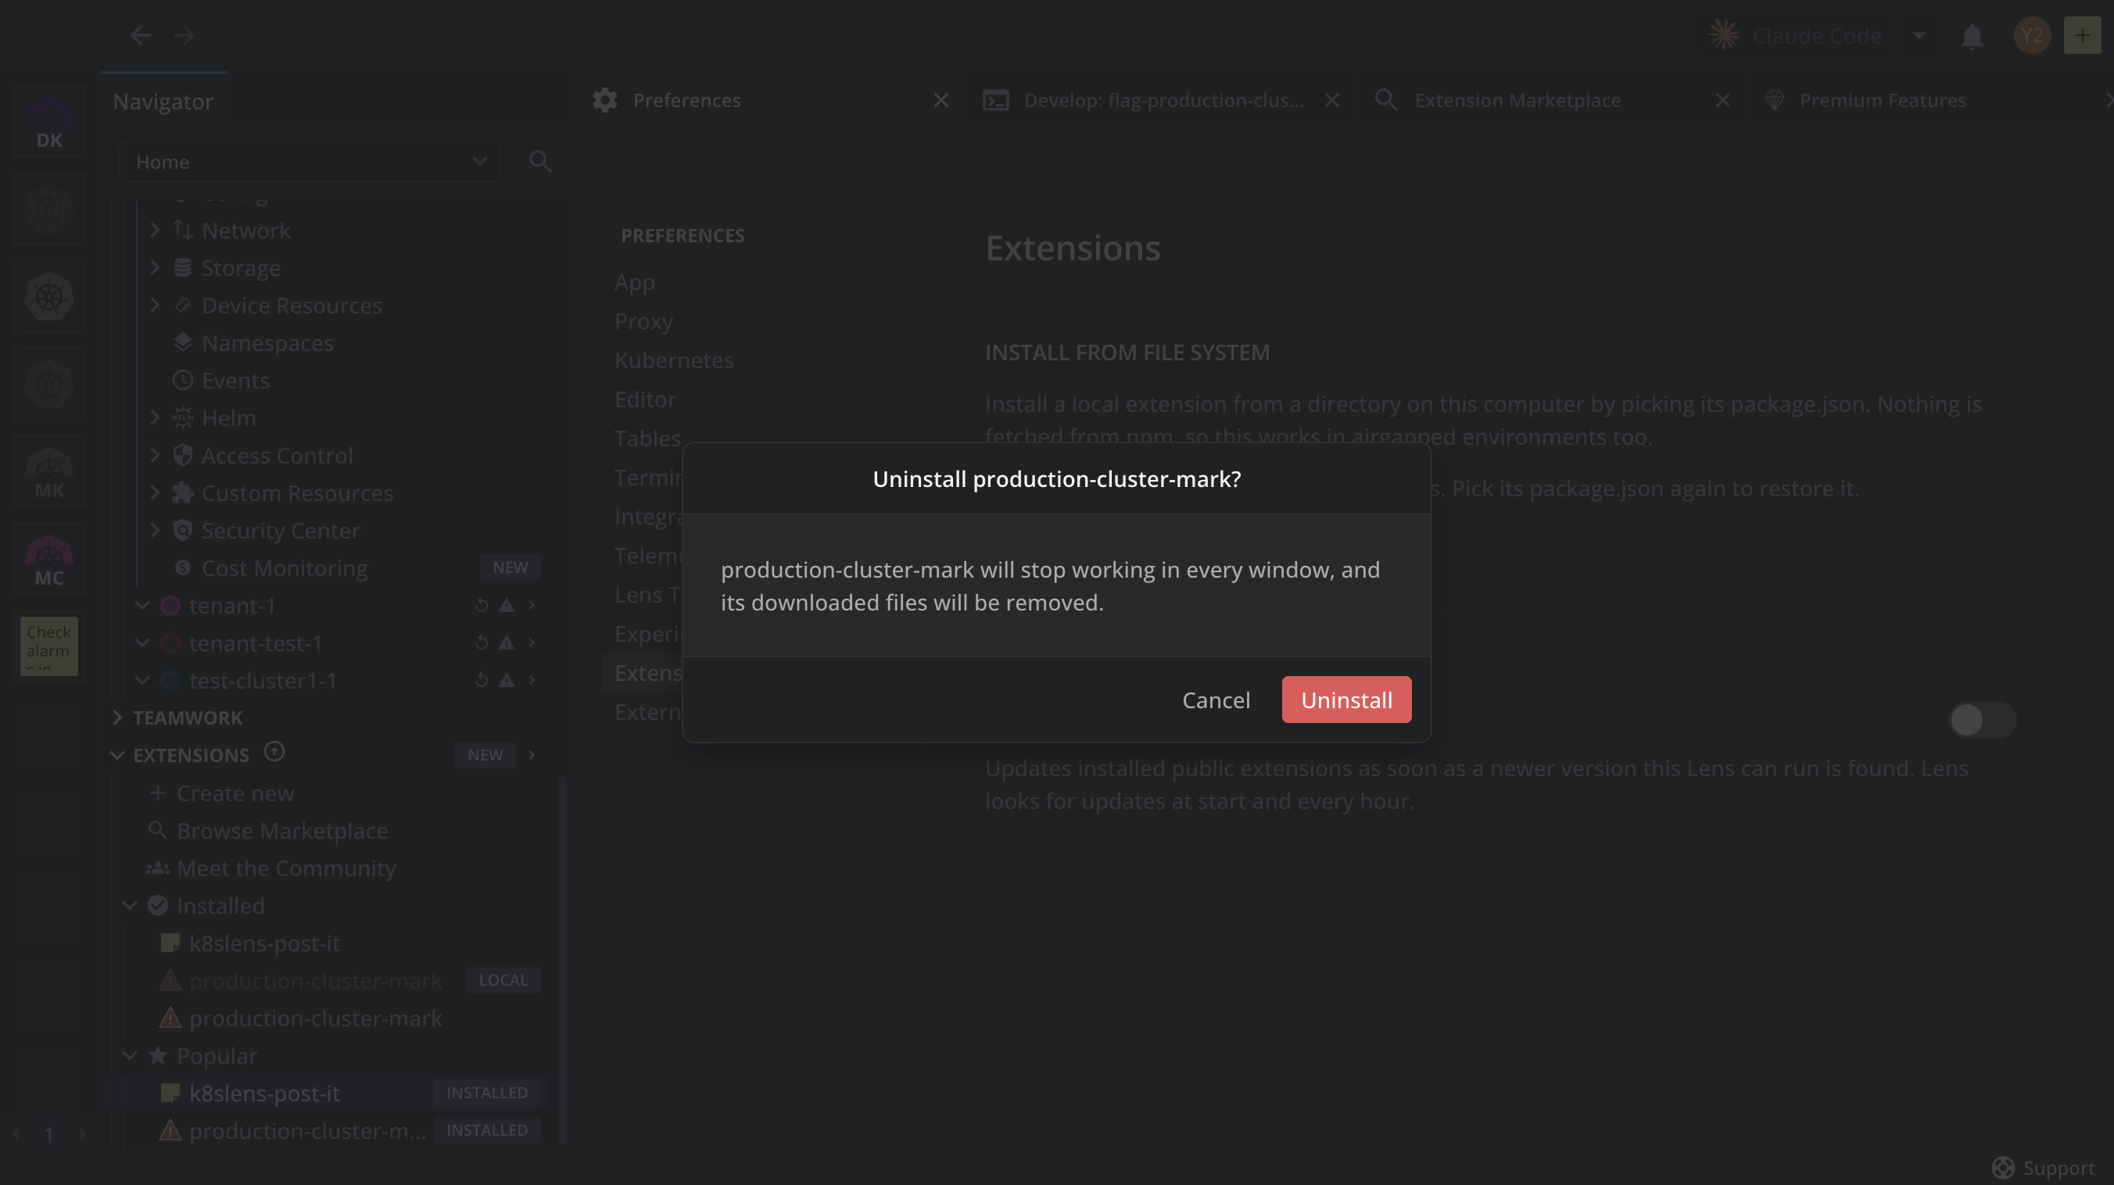
Task: Expand the tenant-1 cluster row
Action: coord(142,605)
